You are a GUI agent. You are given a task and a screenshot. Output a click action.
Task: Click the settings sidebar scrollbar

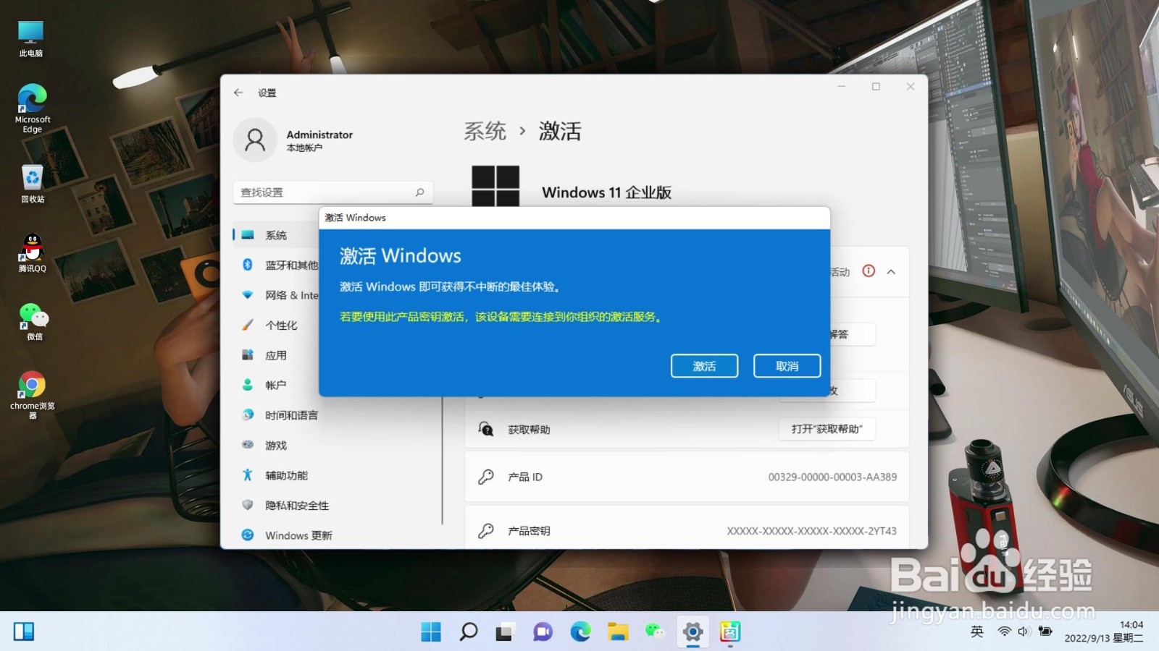coord(442,459)
